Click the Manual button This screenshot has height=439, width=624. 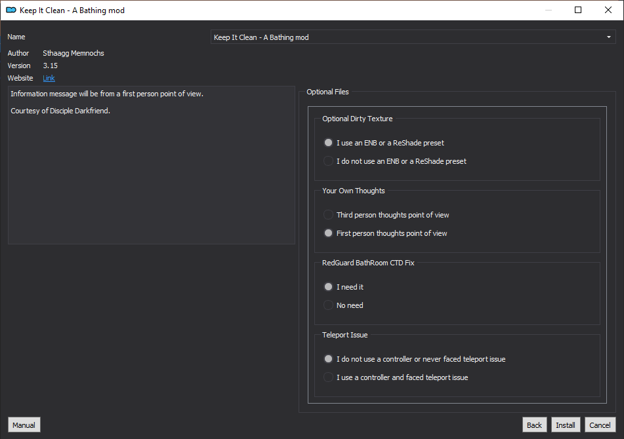[x=24, y=425]
